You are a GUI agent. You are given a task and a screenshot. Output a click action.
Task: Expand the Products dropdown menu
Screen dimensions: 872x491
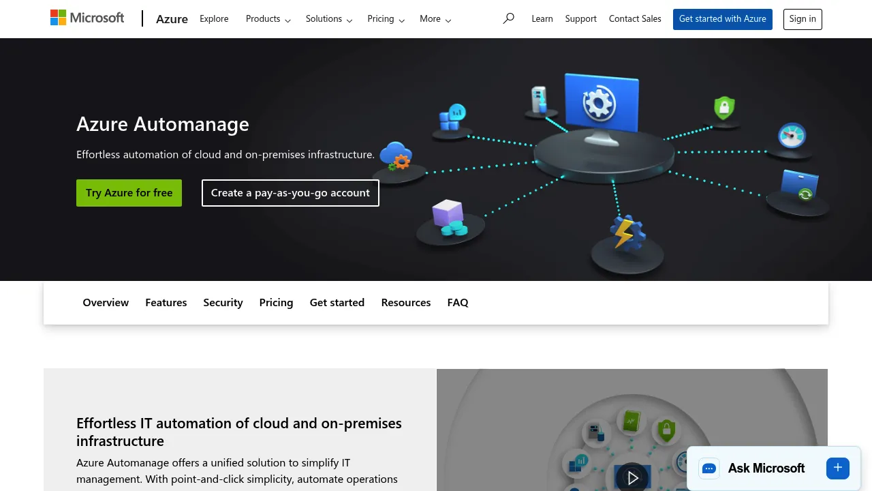[x=268, y=19]
